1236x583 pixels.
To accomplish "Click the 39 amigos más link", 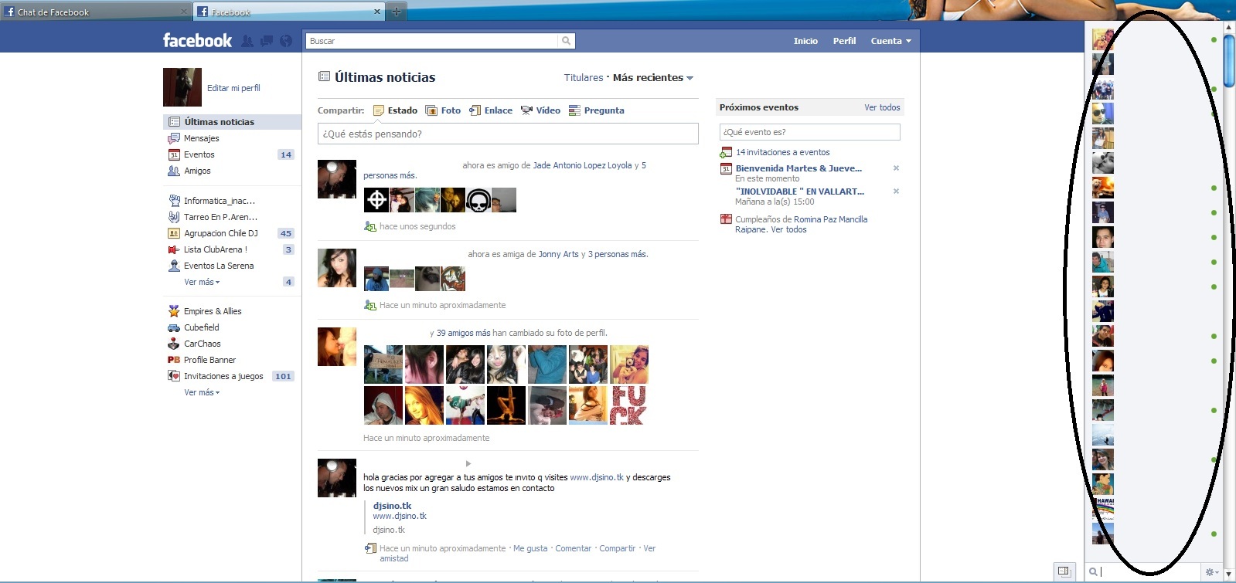I will (x=463, y=333).
